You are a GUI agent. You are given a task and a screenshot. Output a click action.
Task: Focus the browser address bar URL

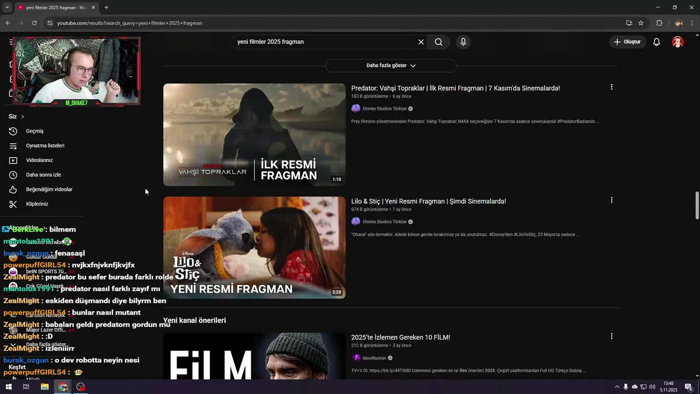coord(130,23)
